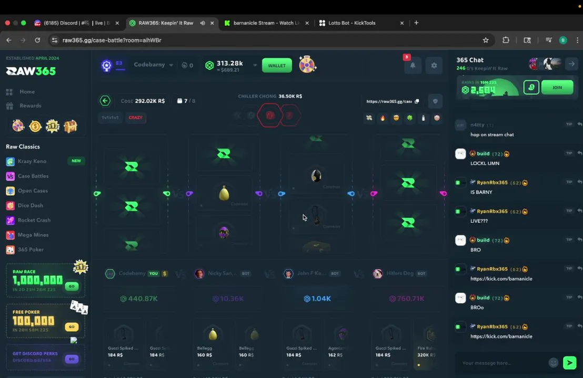Viewport: 583px width, 378px height.
Task: Tip user n4tty in chat
Action: (569, 124)
